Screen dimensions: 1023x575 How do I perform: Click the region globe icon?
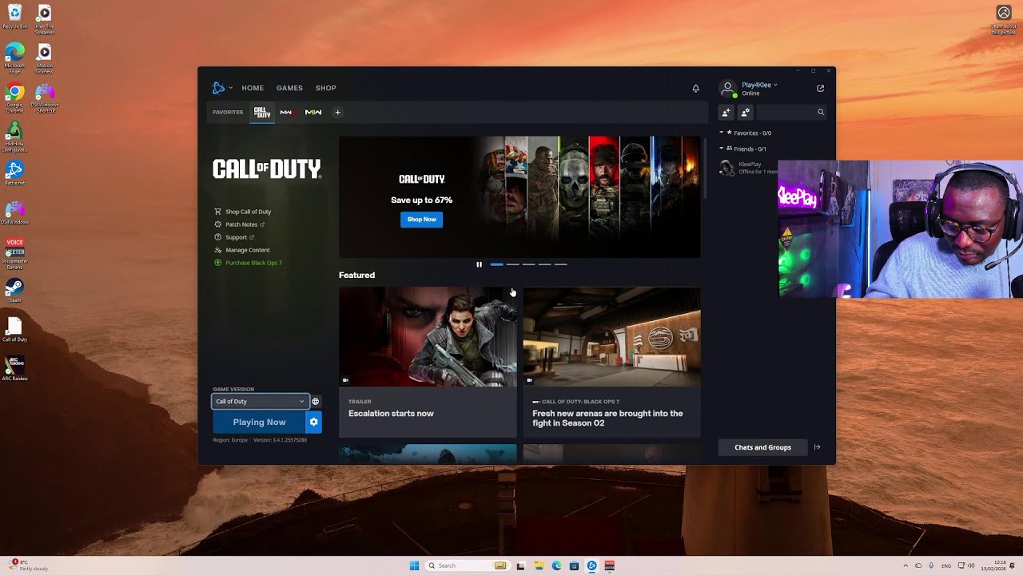pos(316,402)
